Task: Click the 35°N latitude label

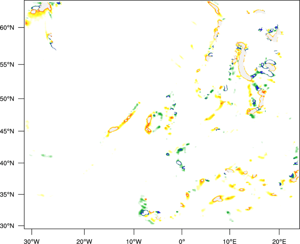Action: click(x=7, y=194)
